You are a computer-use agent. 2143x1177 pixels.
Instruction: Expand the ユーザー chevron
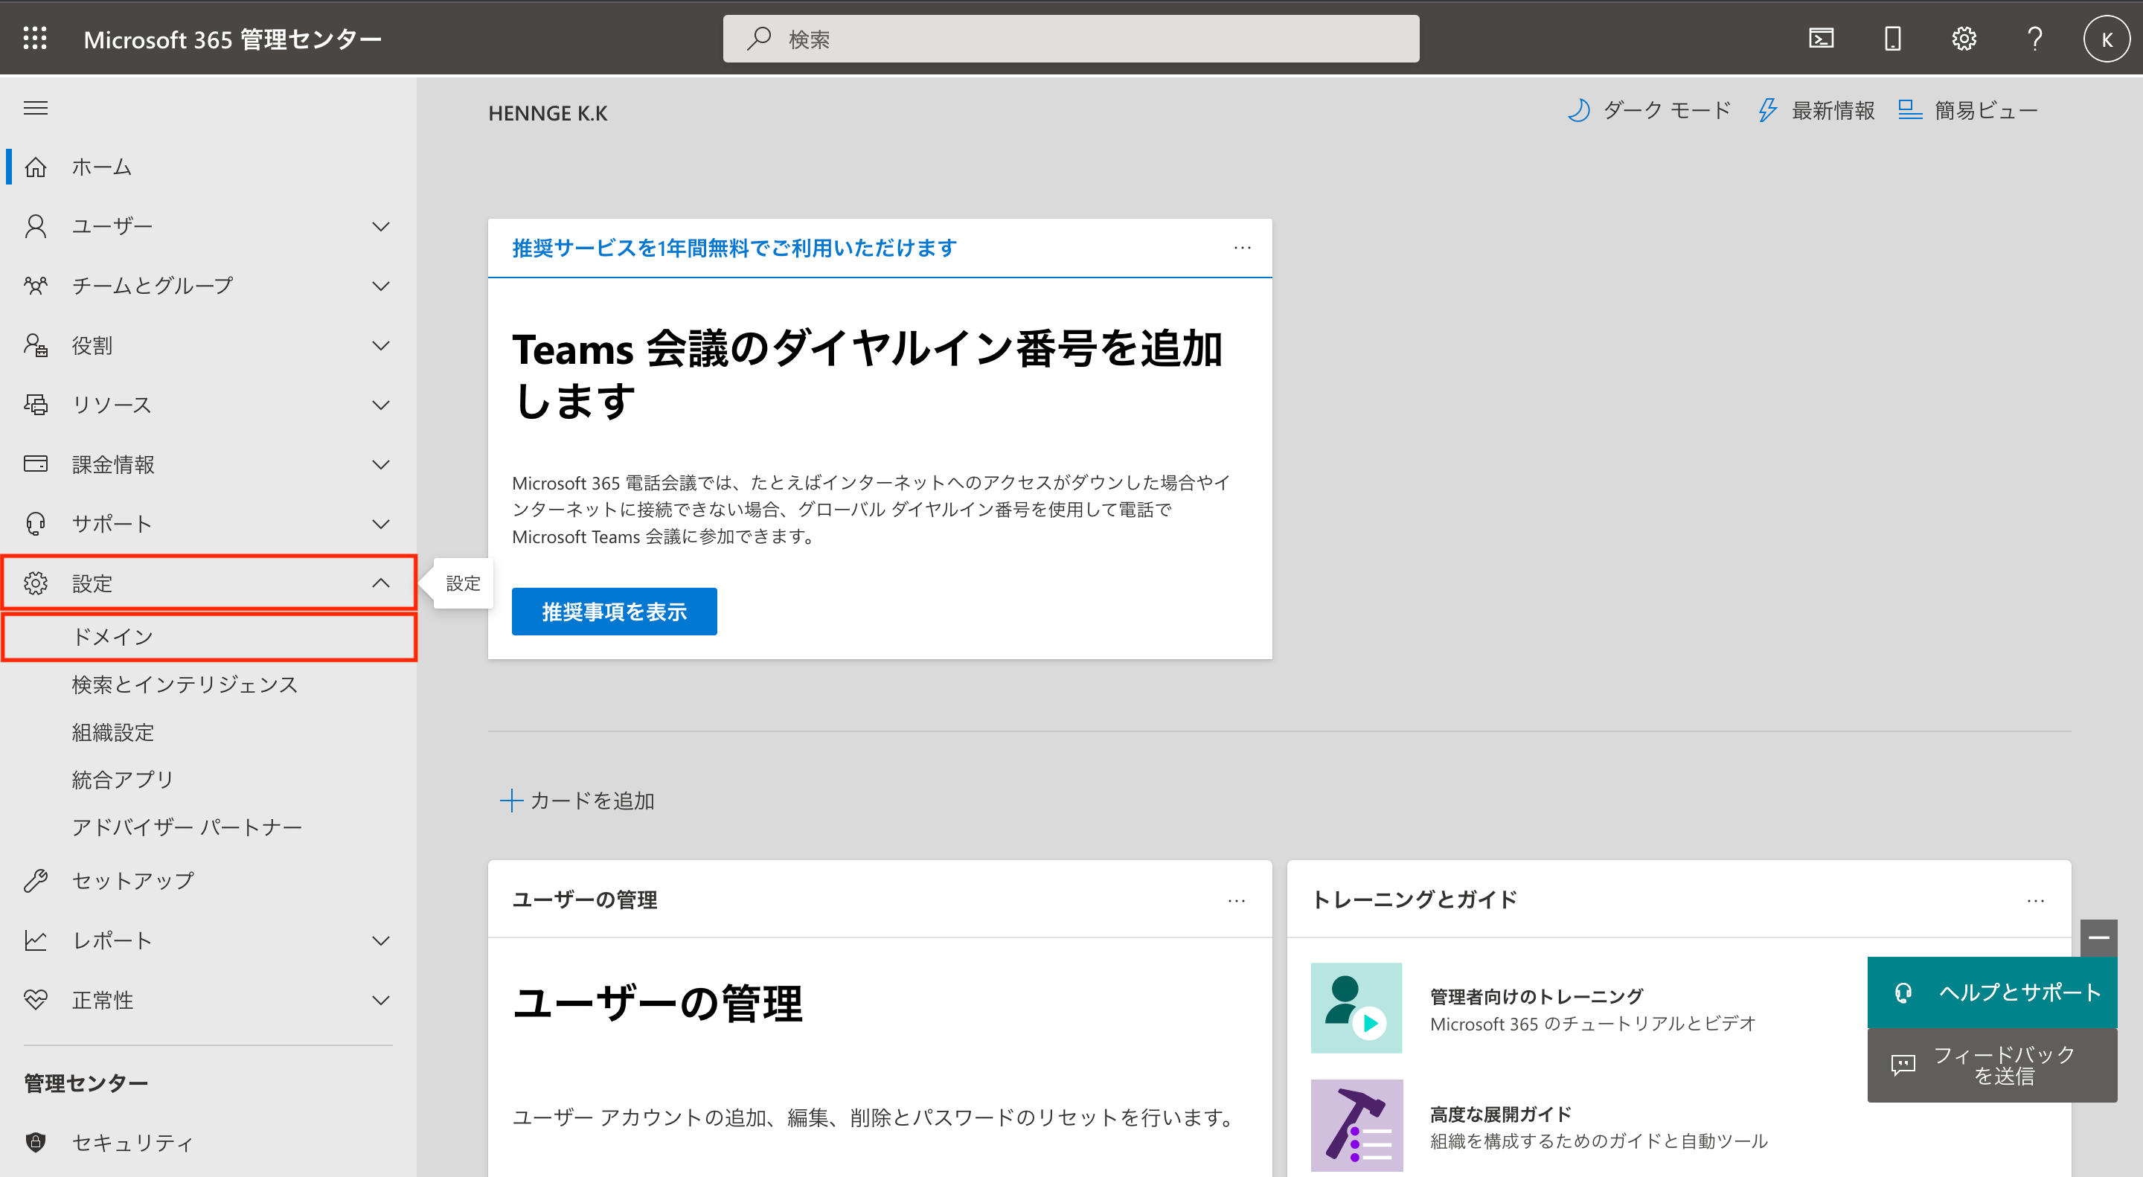click(380, 226)
